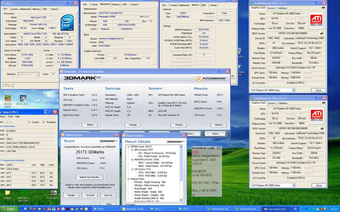Image resolution: width=340 pixels, height=212 pixels.
Task: Collapse the Feature Tests tree node
Action: coord(129,179)
